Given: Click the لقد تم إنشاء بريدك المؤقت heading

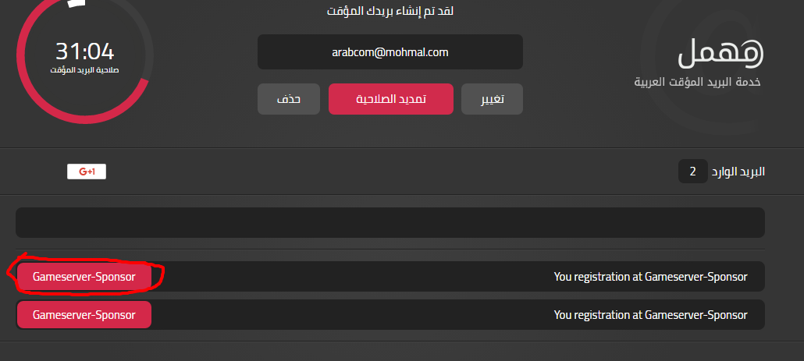Looking at the screenshot, I should click(x=390, y=12).
